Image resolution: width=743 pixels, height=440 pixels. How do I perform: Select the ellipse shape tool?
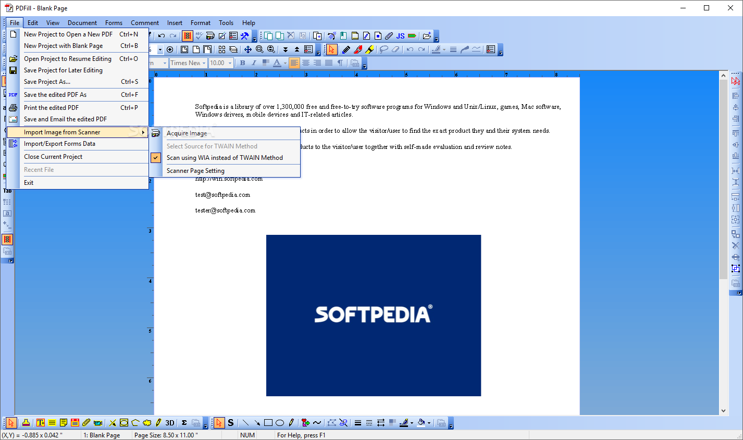click(x=280, y=423)
